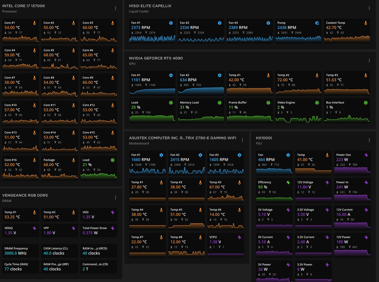Click the VDDQ 1.35 V reading
The image size is (379, 282).
(x=10, y=233)
